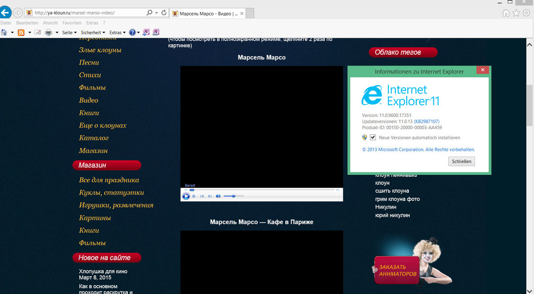Open the Стихи sidebar link
Viewport: 534px width, 294px height.
[x=90, y=75]
